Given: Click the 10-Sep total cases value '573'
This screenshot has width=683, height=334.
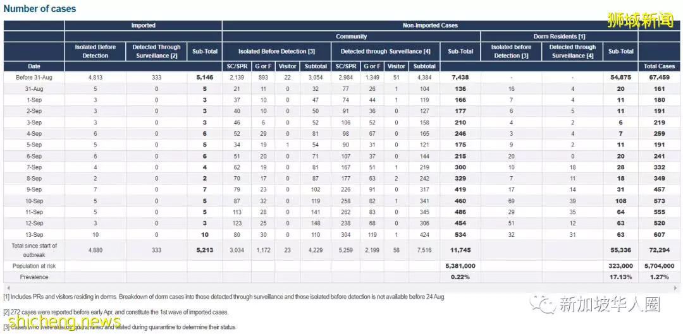Looking at the screenshot, I should (x=659, y=201).
